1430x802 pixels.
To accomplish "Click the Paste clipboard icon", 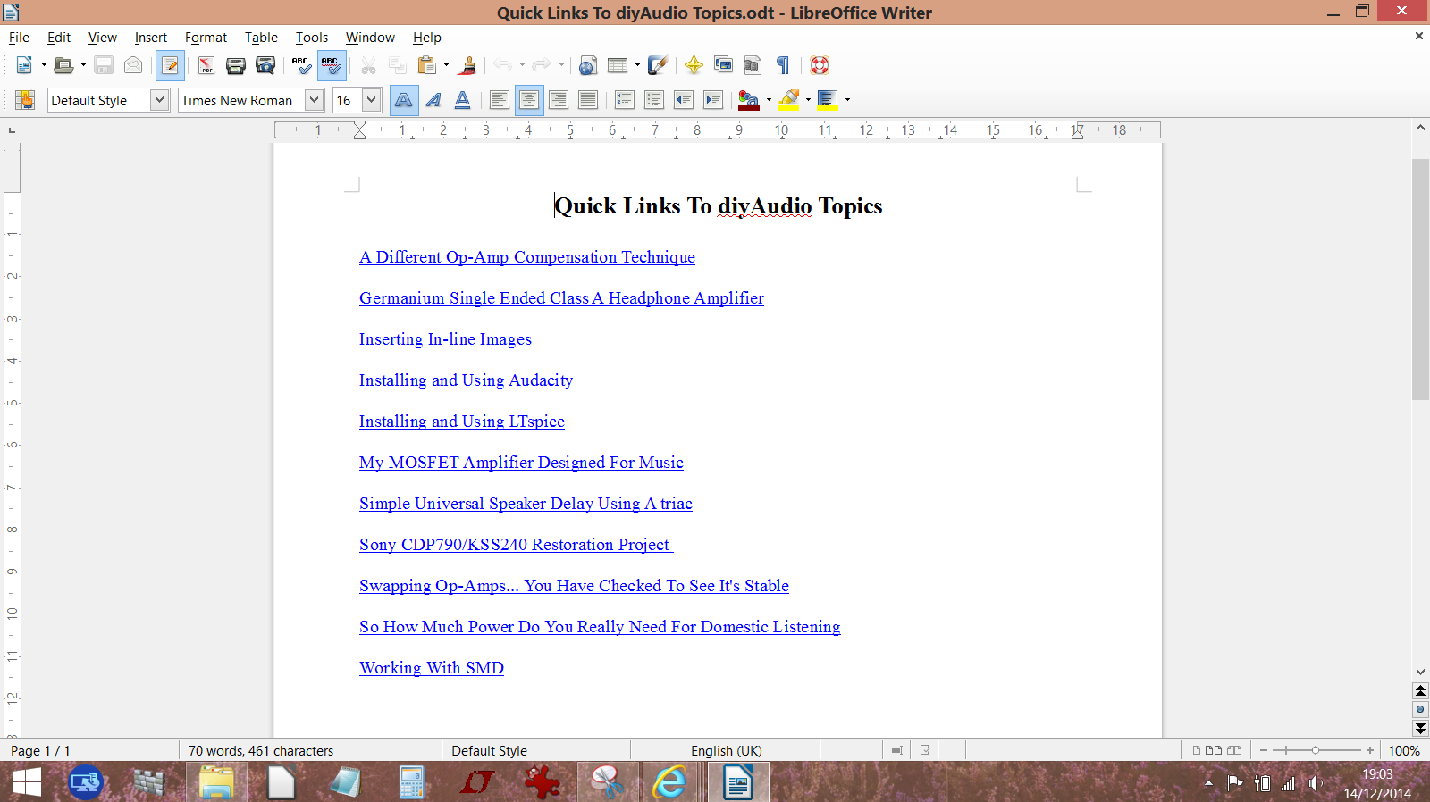I will pos(427,65).
